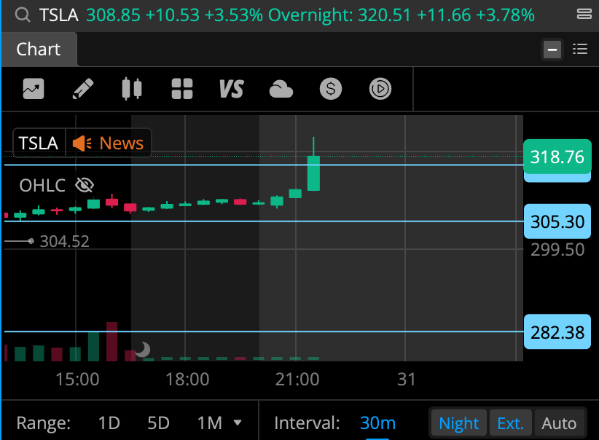Toggle OHLC visibility eye icon

[x=85, y=185]
